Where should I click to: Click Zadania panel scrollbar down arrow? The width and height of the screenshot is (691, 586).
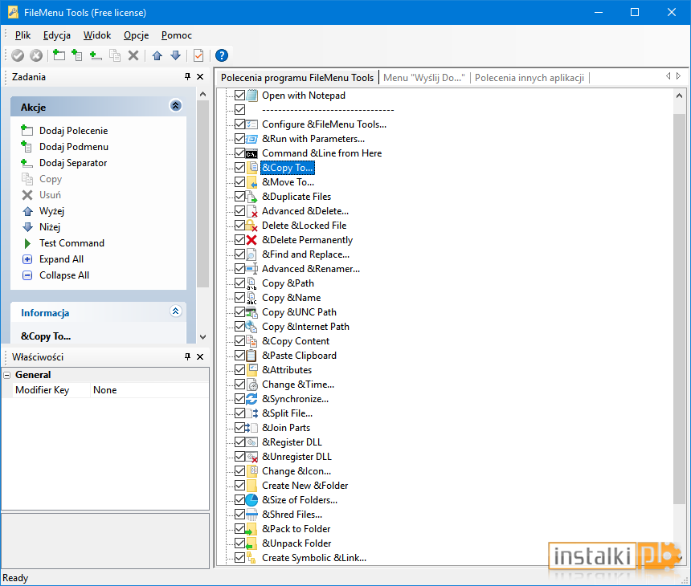point(202,337)
